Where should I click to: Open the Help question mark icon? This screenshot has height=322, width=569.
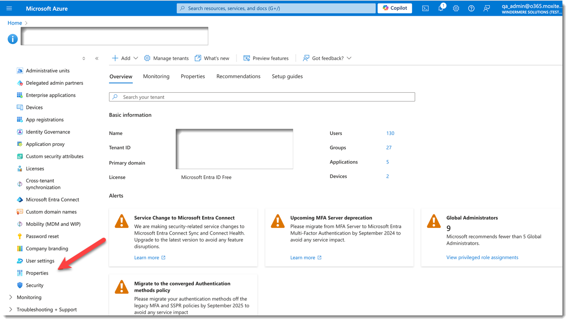pos(471,8)
